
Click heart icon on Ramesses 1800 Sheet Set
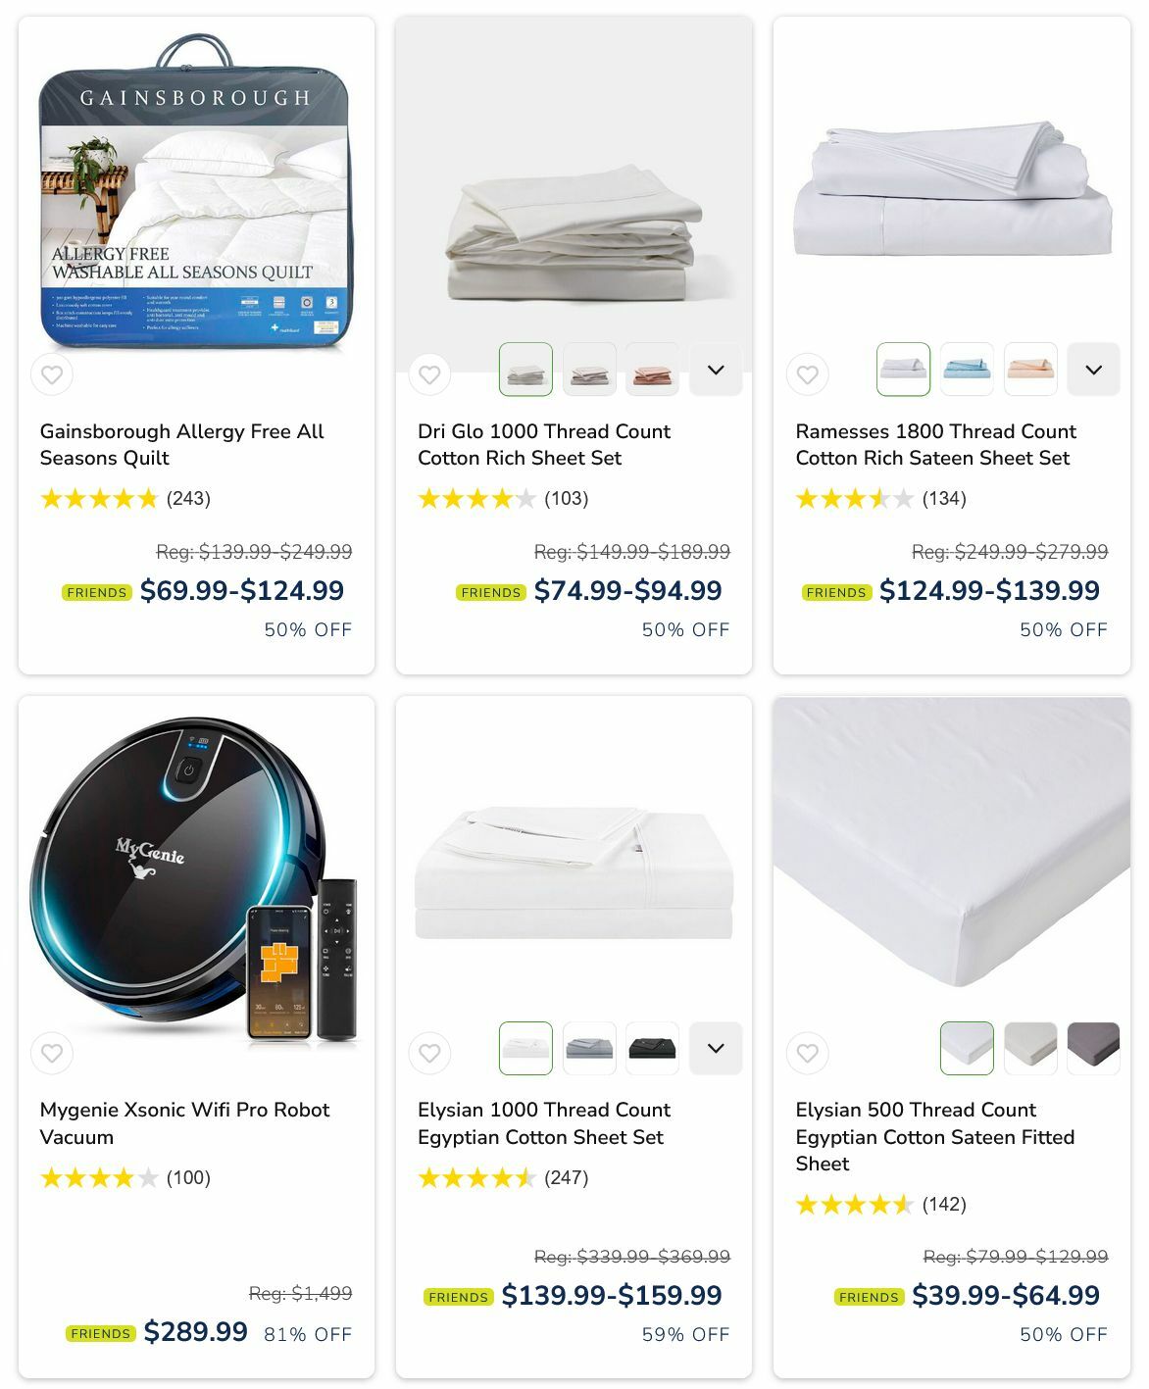808,374
